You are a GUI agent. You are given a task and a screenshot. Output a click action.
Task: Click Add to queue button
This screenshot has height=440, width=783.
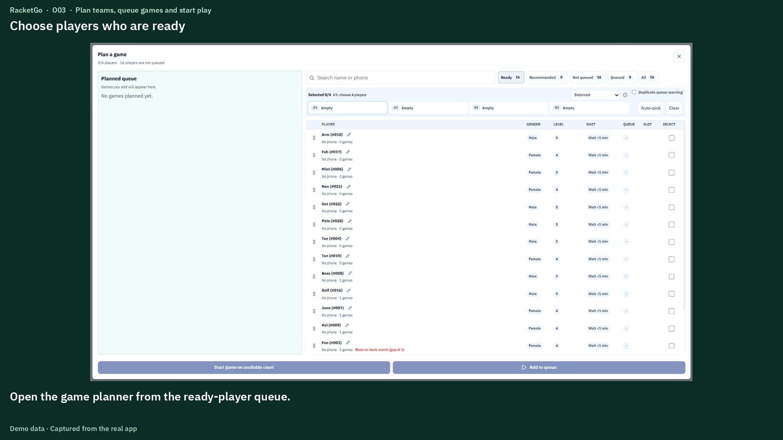click(x=539, y=367)
